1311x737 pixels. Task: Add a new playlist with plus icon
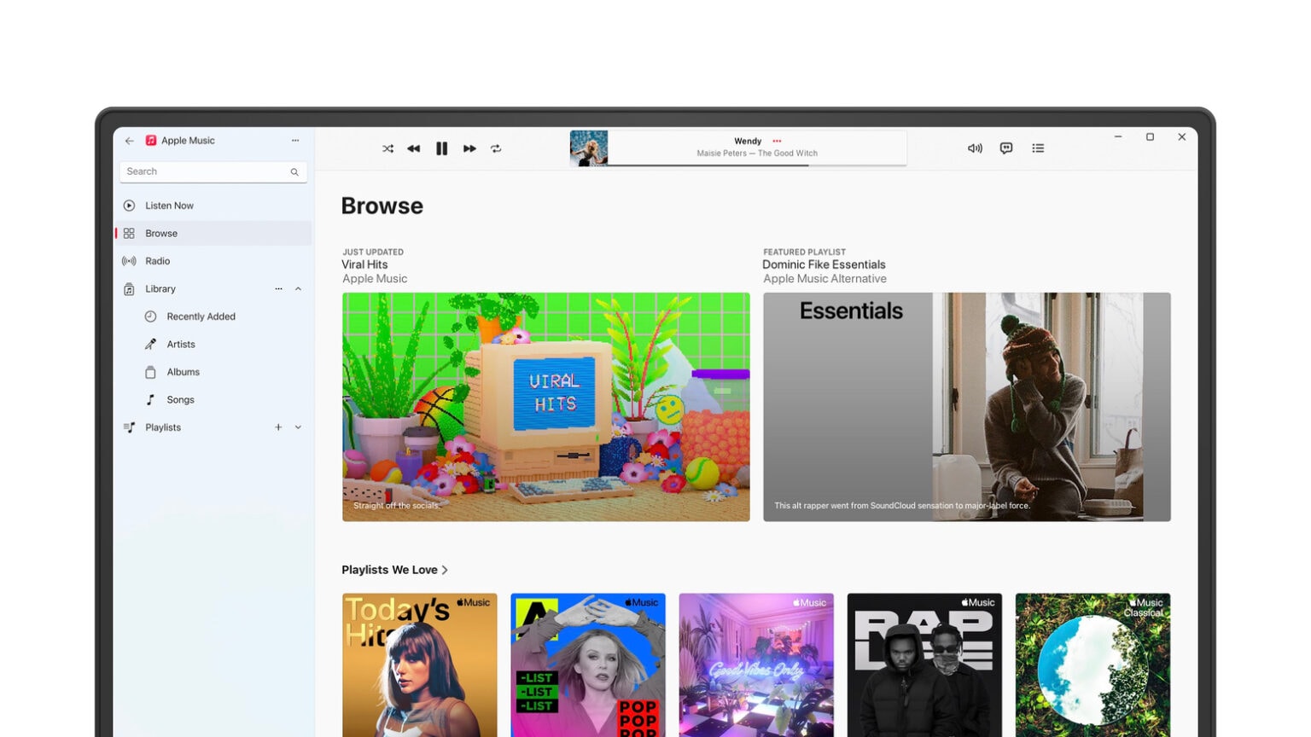tap(278, 427)
